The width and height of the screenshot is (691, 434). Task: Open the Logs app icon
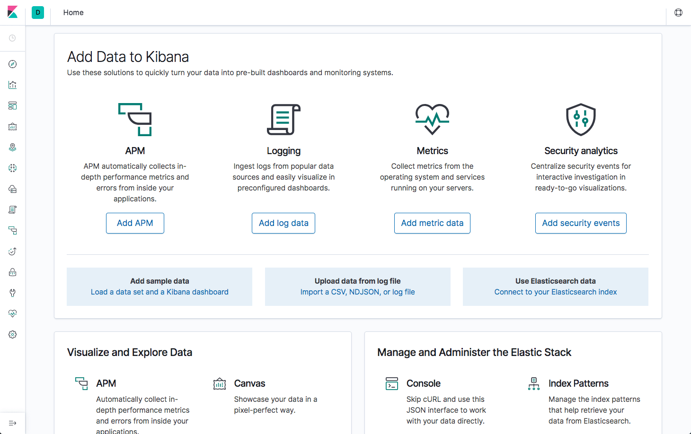(12, 209)
